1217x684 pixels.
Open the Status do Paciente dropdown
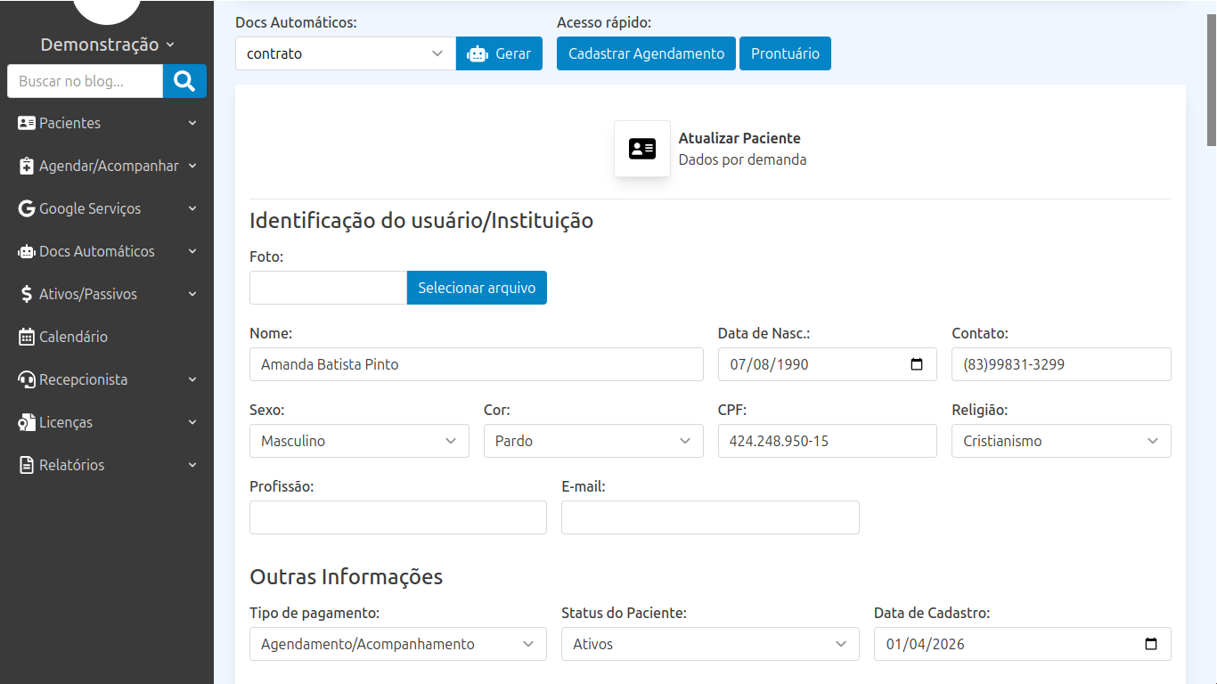(x=710, y=644)
